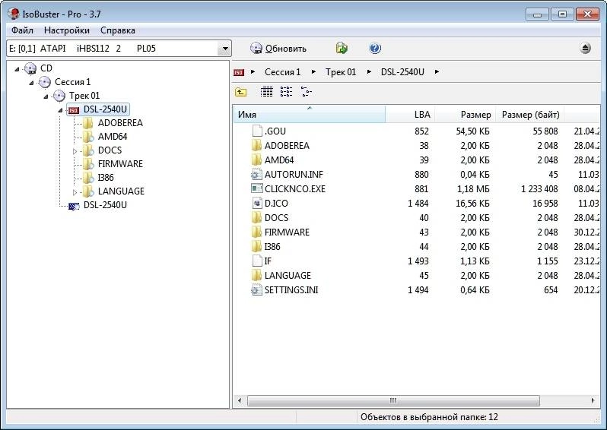607x430 pixels.
Task: Select DOCS folder icon in file list
Action: 256,218
